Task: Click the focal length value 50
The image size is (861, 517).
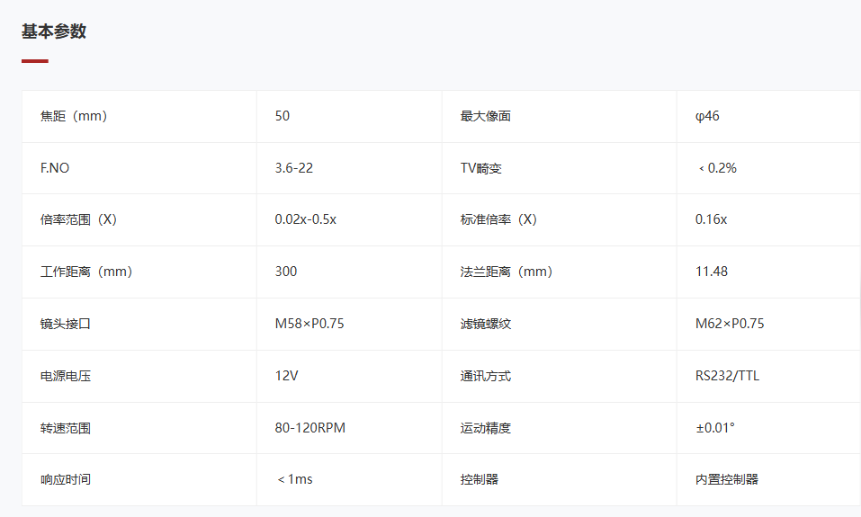Action: [x=283, y=116]
